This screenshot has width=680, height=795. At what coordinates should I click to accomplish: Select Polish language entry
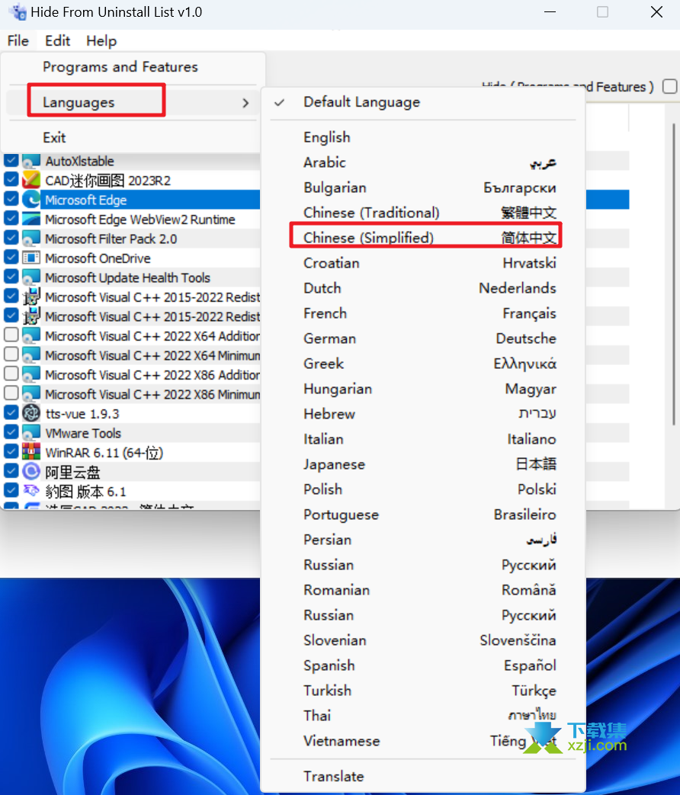[423, 489]
